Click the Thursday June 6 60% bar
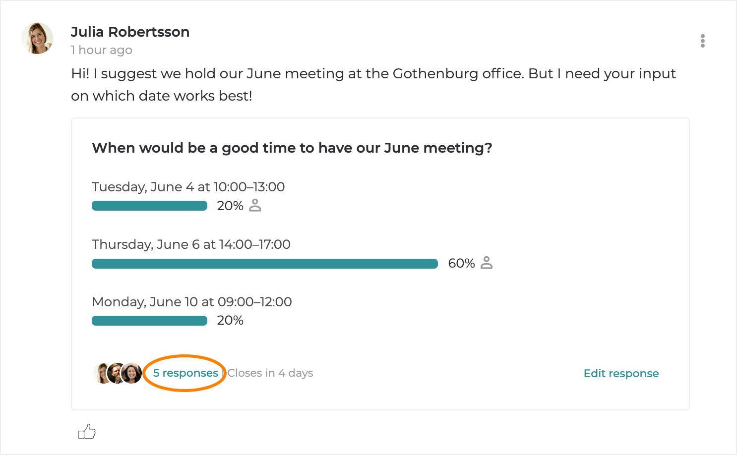The width and height of the screenshot is (737, 455). 265,263
